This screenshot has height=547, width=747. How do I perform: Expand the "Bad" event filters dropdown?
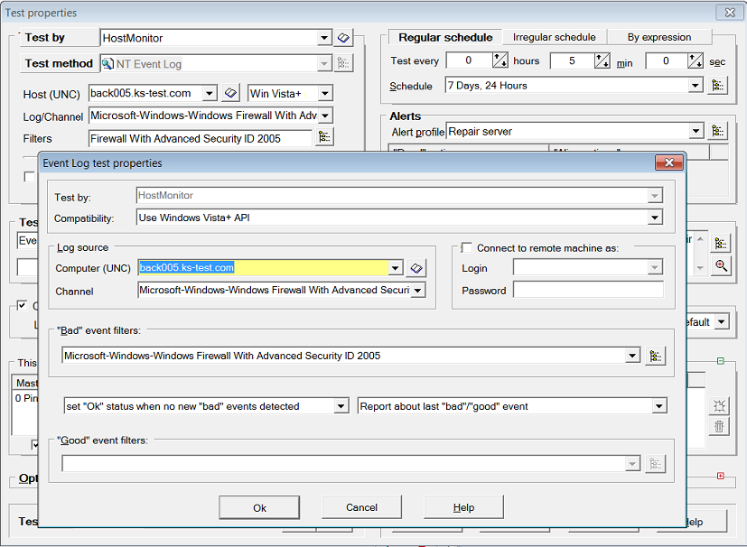pyautogui.click(x=632, y=356)
